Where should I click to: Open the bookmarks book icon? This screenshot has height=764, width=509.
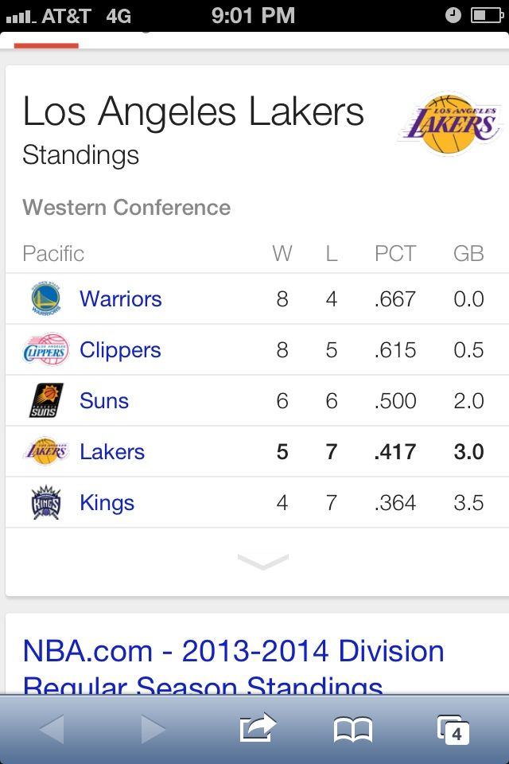coord(353,730)
